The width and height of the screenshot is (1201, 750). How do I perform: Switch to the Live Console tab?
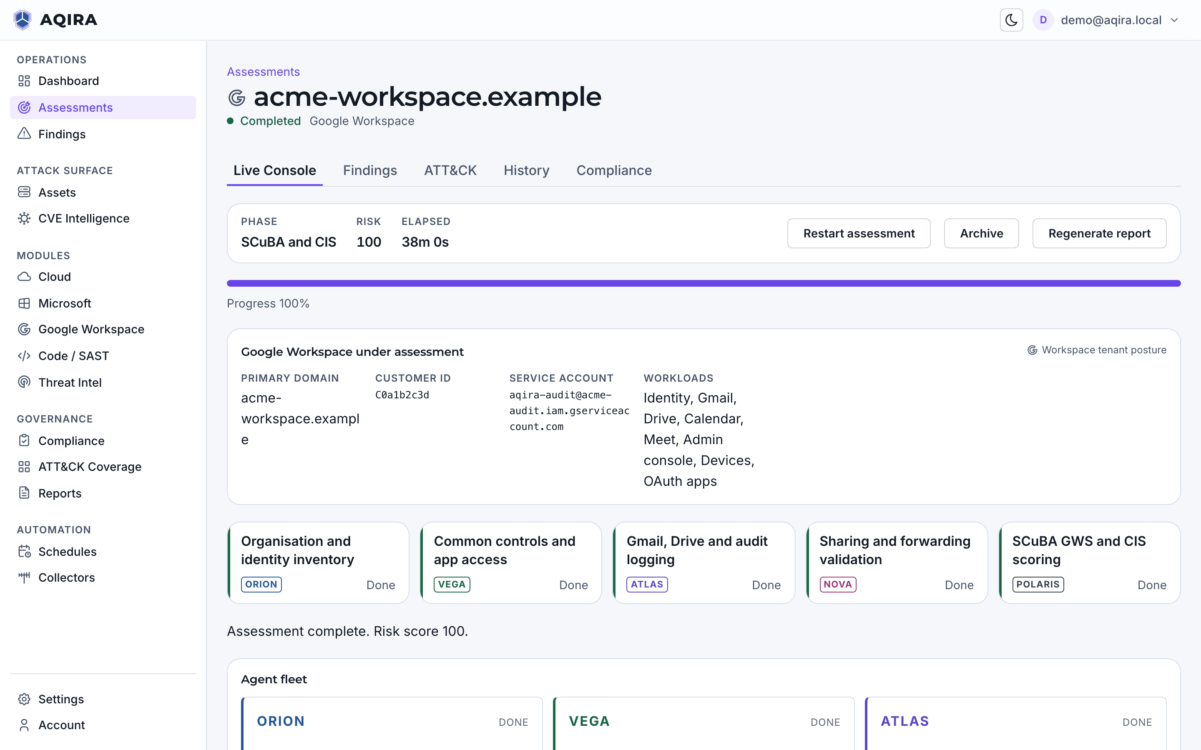click(274, 170)
